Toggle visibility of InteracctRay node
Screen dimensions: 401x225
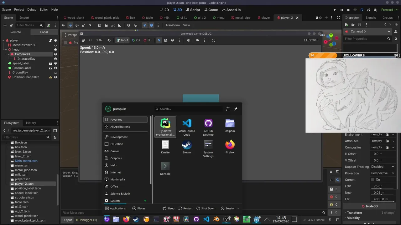point(55,59)
